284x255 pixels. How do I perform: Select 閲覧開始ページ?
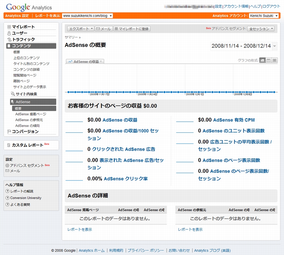tap(25, 75)
